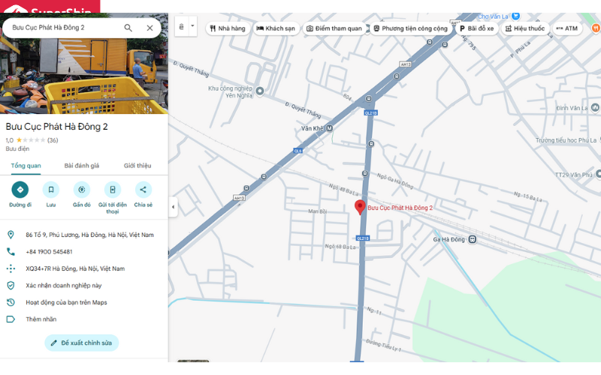The height and width of the screenshot is (375, 601).
Task: Click the verify business shield icon
Action: pyautogui.click(x=11, y=285)
